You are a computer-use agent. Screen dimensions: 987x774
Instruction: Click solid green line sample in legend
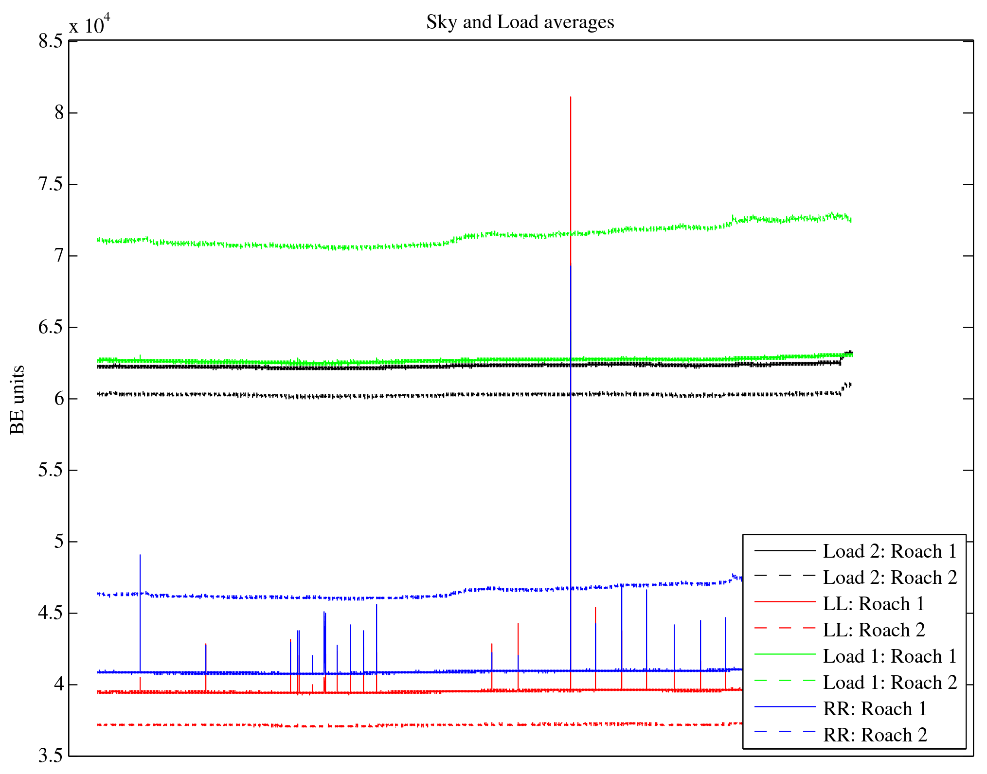(784, 655)
